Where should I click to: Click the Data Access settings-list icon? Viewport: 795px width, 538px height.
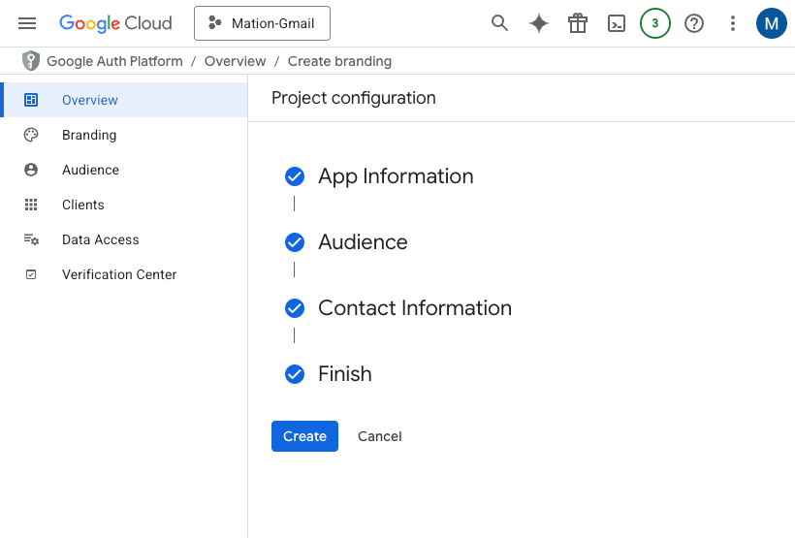point(31,239)
